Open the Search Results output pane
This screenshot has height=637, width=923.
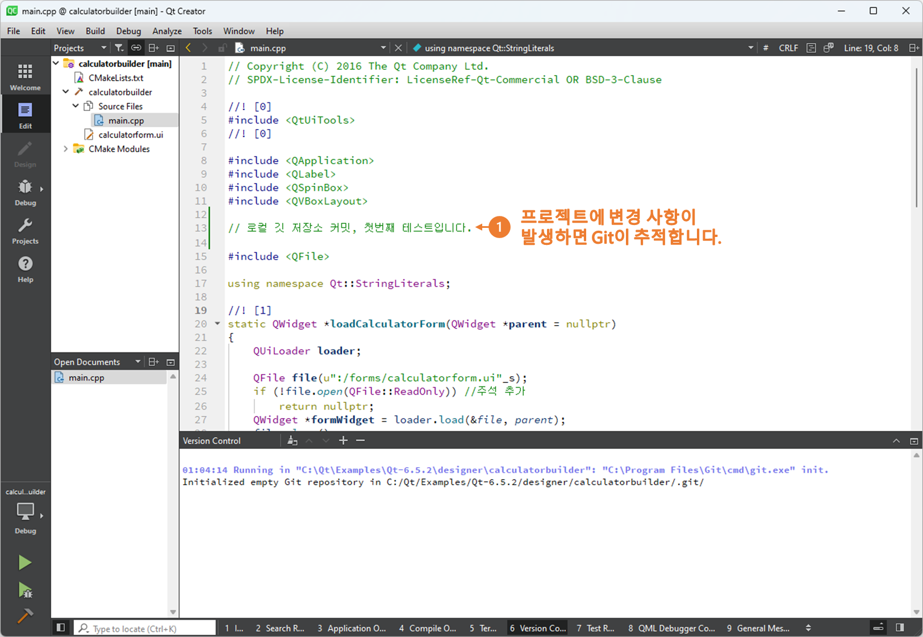coord(280,628)
